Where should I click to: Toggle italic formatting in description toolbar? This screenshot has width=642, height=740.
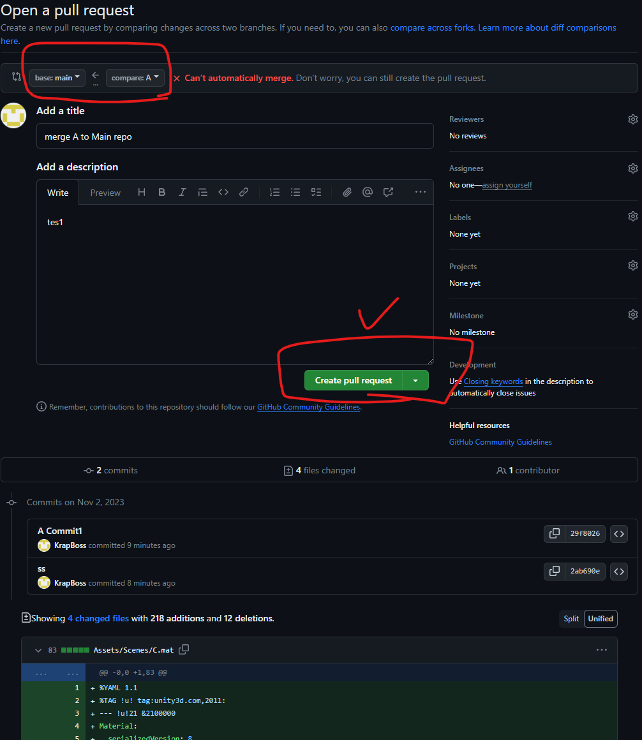coord(183,192)
